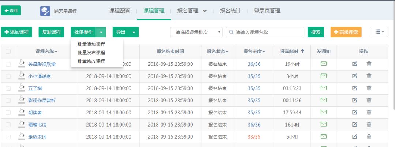Edit the 硬笔书法 course
The width and height of the screenshot is (395, 147).
point(354,124)
